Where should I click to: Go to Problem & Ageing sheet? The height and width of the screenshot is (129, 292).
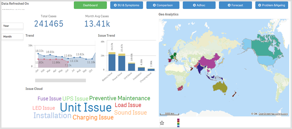(272, 5)
